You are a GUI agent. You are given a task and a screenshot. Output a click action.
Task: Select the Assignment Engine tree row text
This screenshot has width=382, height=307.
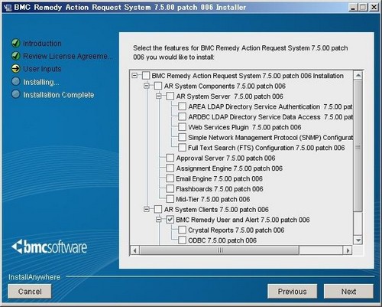coord(229,168)
